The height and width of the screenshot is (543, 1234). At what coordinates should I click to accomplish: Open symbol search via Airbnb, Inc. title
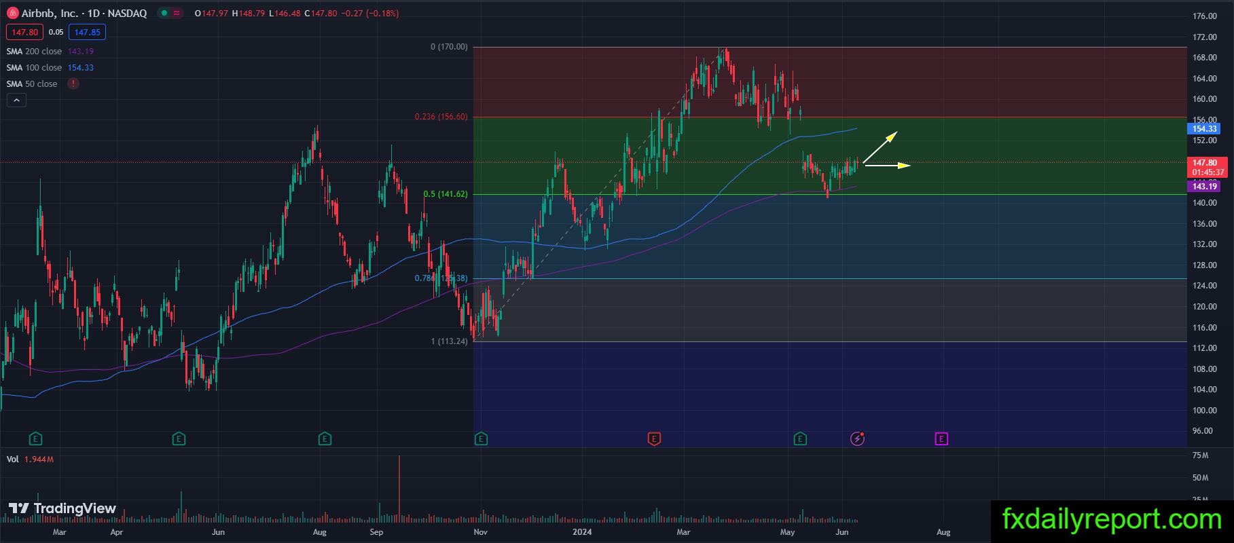[x=50, y=14]
